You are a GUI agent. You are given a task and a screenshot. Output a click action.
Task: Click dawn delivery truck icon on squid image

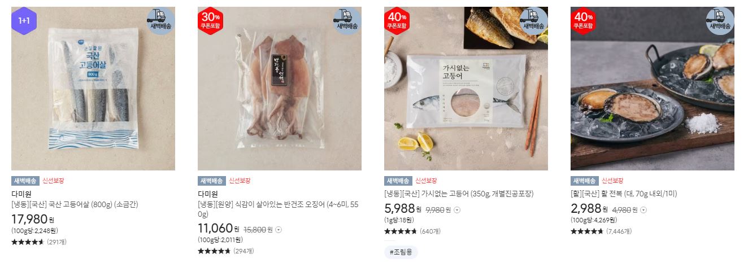[x=347, y=21]
